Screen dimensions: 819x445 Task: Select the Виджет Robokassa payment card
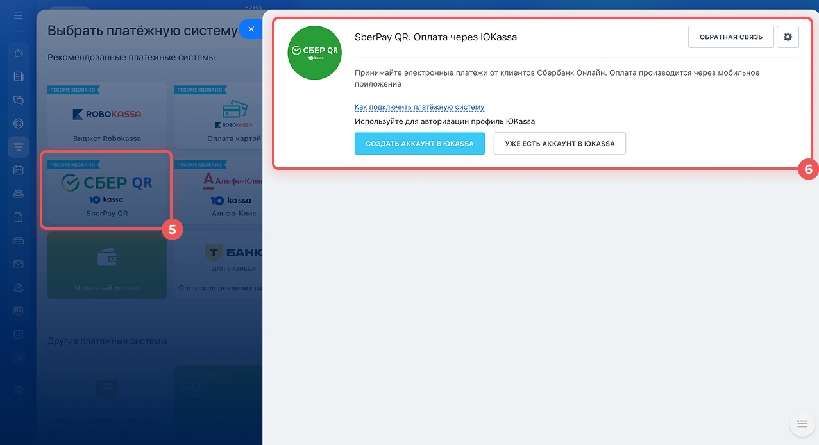pyautogui.click(x=106, y=115)
